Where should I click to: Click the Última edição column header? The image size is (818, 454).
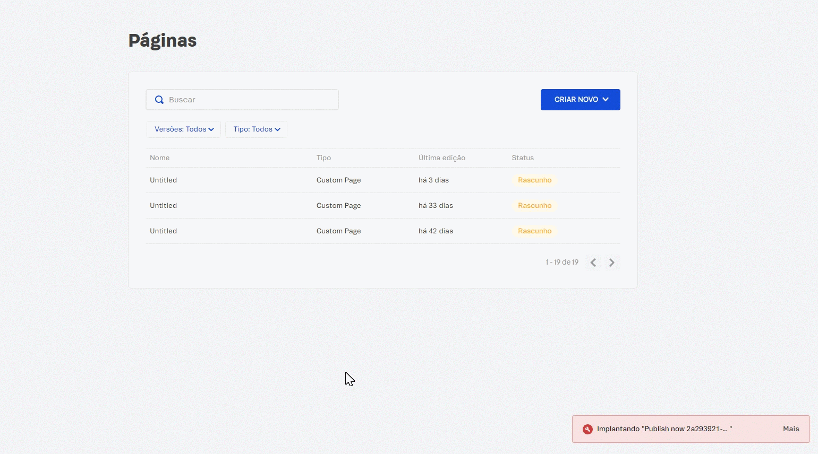[441, 158]
